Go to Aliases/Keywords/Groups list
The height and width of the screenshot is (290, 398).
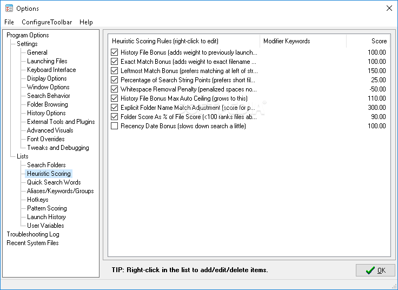(61, 190)
